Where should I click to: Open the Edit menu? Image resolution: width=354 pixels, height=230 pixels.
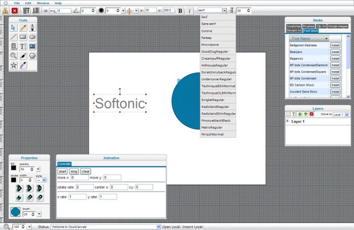[x=28, y=3]
